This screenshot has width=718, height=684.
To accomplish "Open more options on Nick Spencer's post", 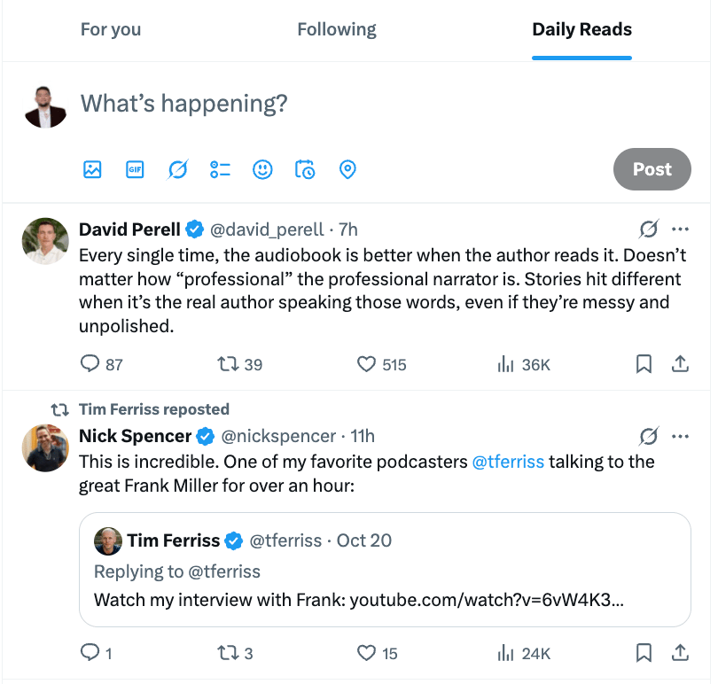I will (681, 436).
